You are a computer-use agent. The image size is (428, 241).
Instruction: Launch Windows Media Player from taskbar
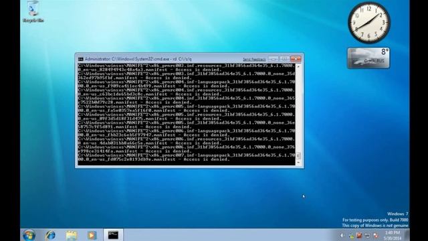92,235
